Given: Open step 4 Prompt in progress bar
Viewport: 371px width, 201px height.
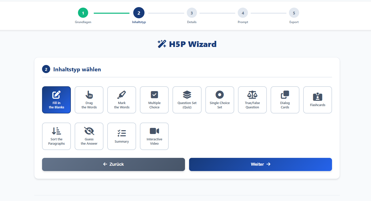Looking at the screenshot, I should 243,13.
